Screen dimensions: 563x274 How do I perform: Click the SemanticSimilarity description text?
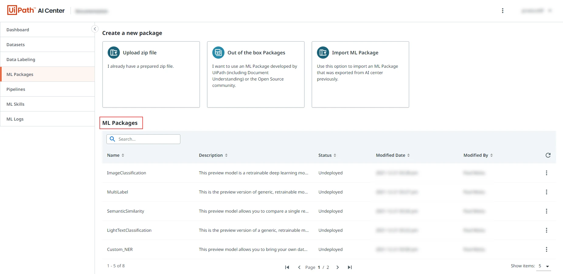pos(254,211)
